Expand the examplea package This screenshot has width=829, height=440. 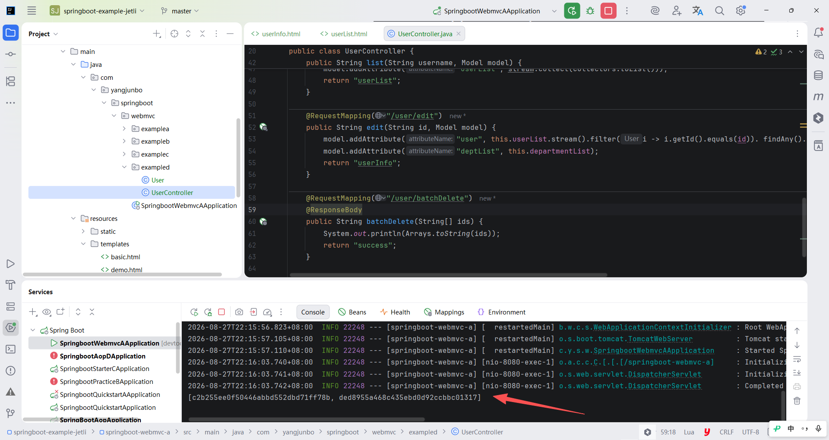pos(124,129)
